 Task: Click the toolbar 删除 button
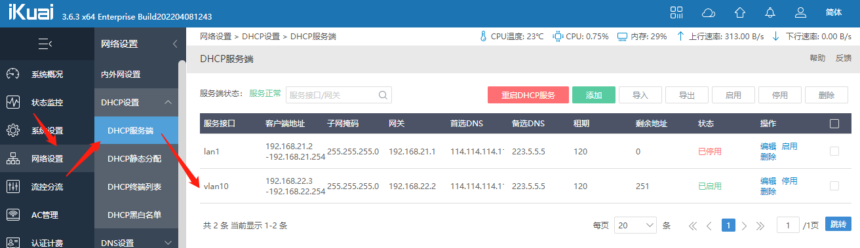(x=827, y=95)
